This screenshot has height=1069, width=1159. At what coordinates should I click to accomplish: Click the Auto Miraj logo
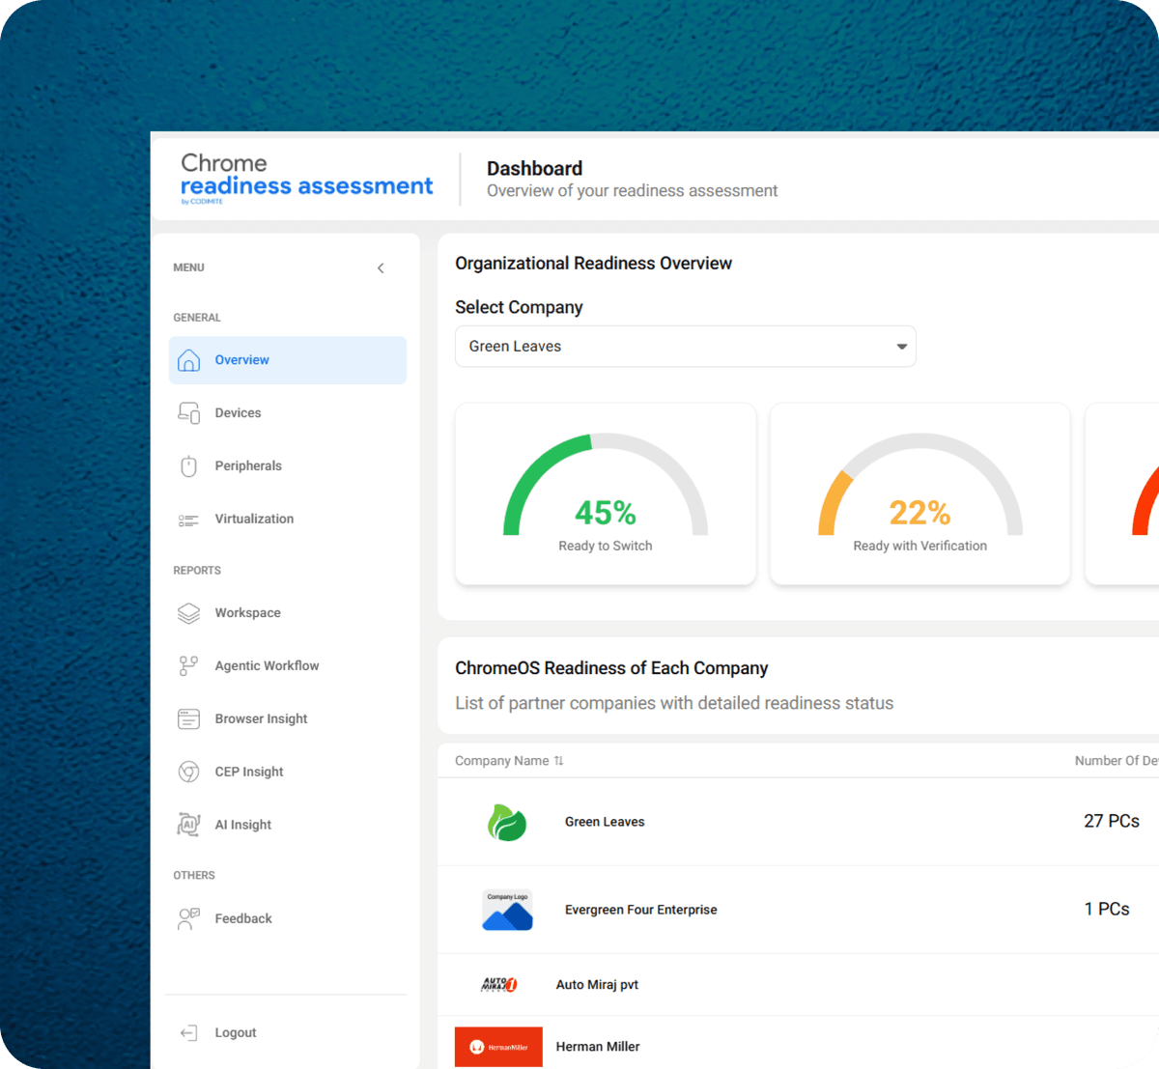(x=499, y=985)
